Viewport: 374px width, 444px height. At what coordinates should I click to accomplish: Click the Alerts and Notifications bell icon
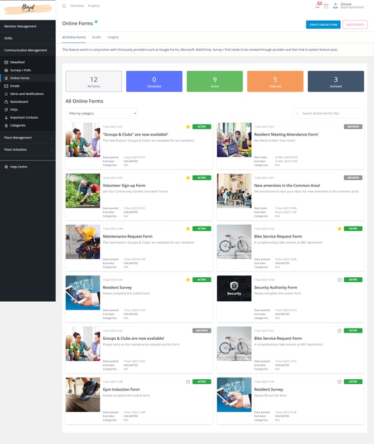coord(6,94)
